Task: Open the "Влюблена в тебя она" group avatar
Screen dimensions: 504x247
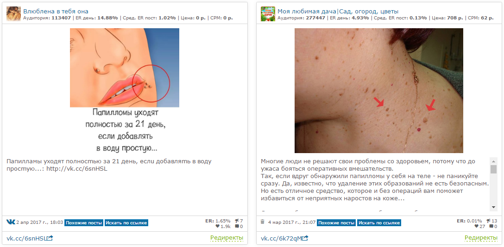Action: click(x=13, y=14)
